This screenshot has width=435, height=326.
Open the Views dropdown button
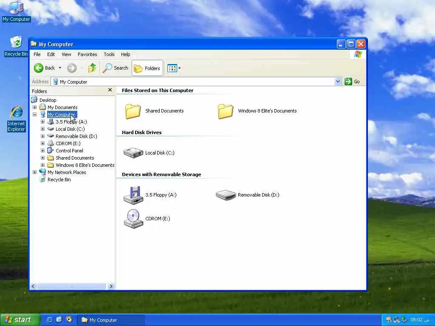click(174, 68)
